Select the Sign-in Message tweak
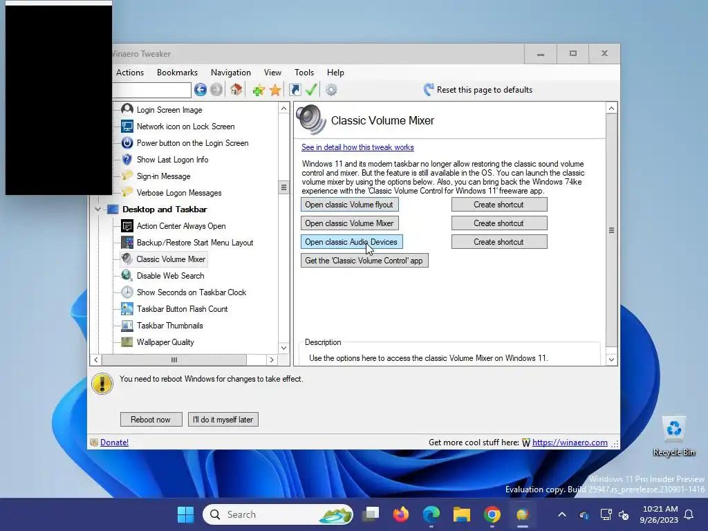Image resolution: width=708 pixels, height=531 pixels. point(163,176)
